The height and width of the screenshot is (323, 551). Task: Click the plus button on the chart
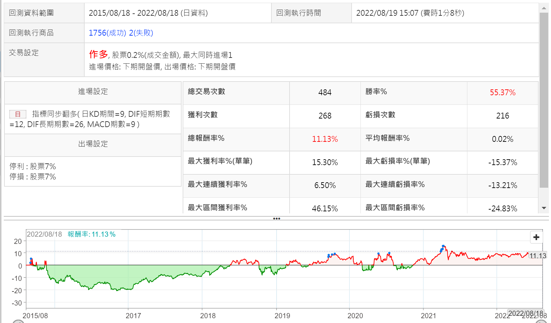pos(536,237)
